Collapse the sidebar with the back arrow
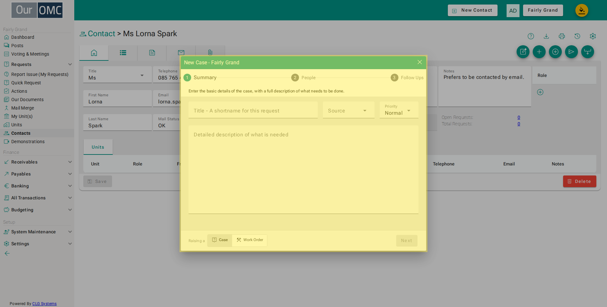607x307 pixels. [7, 253]
